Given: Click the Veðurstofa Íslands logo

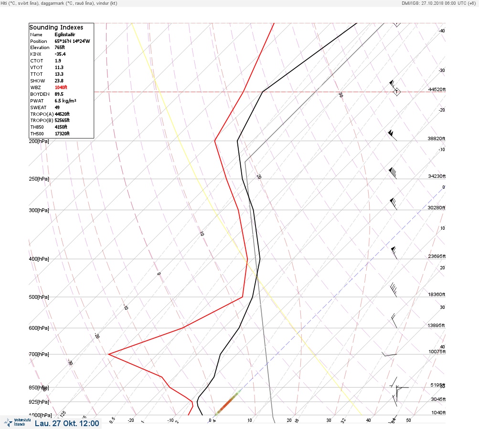Looking at the screenshot, I should (x=17, y=422).
